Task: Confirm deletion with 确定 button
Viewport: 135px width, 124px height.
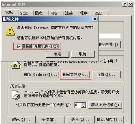Action: coord(57,54)
